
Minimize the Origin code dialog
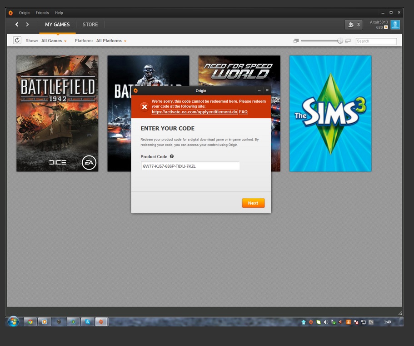click(x=259, y=90)
